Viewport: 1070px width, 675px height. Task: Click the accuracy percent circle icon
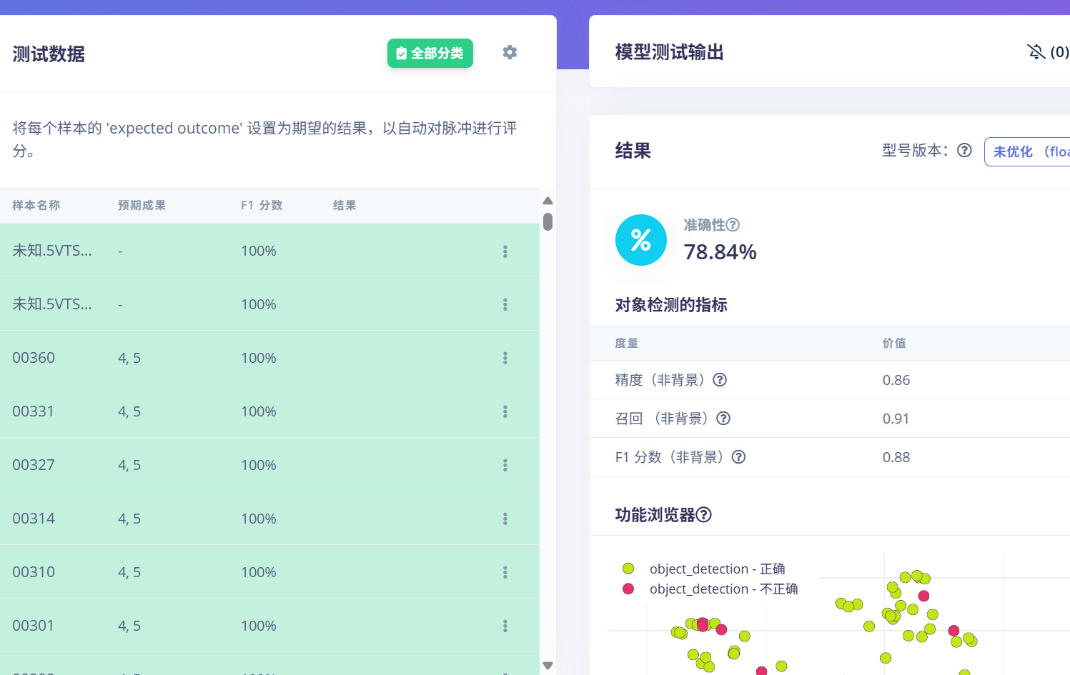(641, 240)
